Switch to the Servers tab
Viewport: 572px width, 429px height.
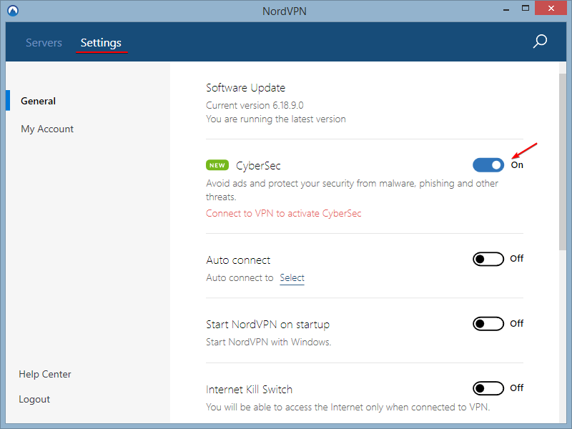pos(44,43)
